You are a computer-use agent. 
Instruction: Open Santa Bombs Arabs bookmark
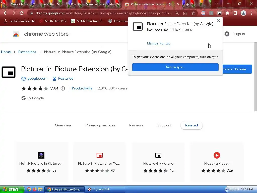pos(20,21)
